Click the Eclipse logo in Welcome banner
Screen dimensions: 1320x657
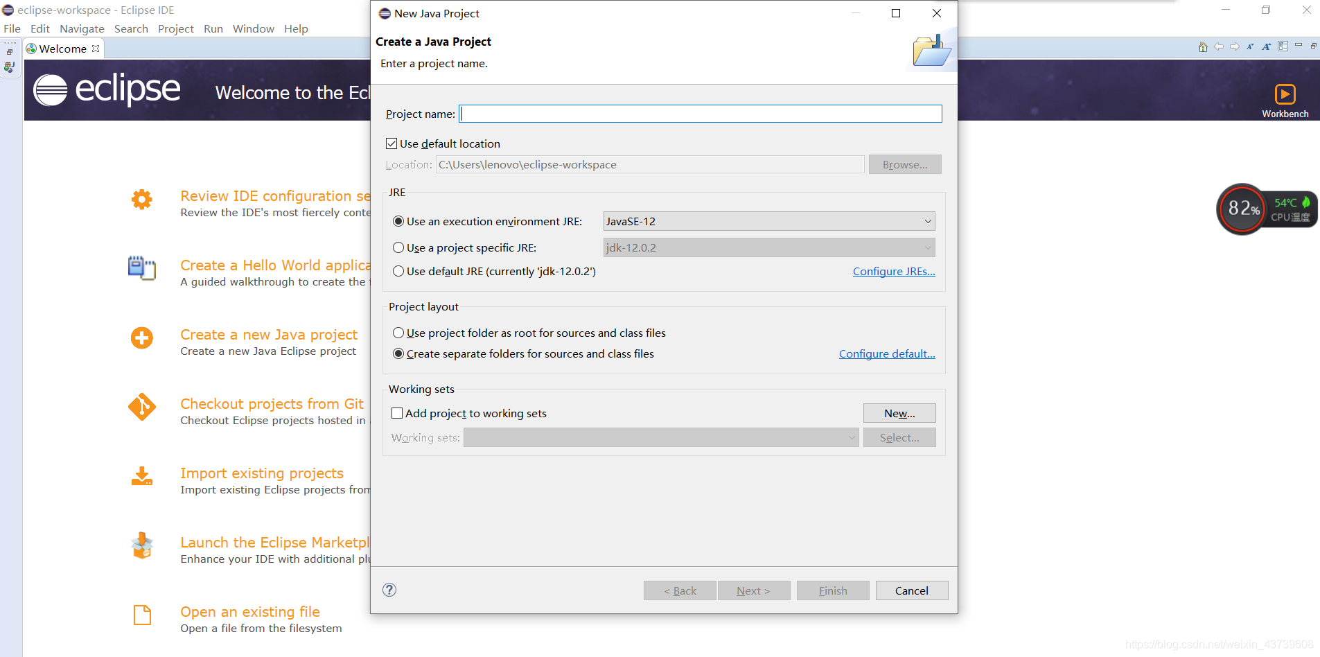pos(107,90)
